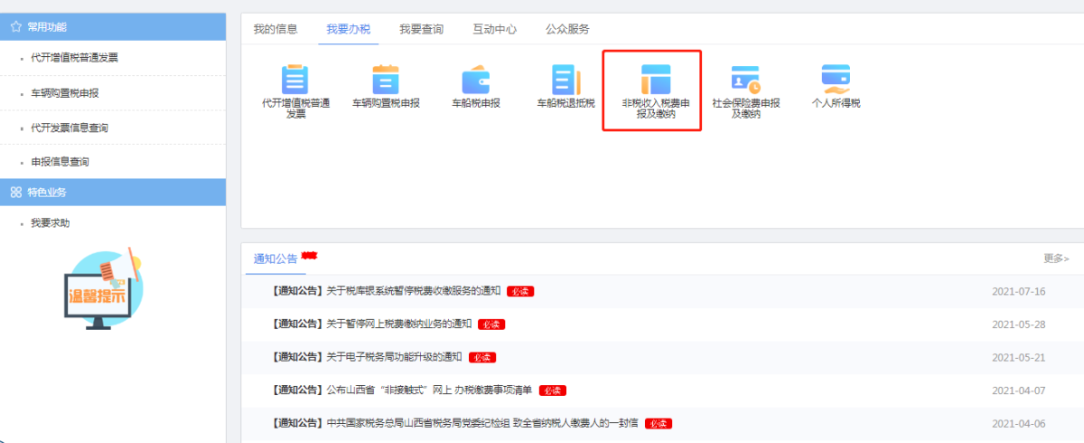Go to the 公众服务 tab
The width and height of the screenshot is (1084, 443).
(x=567, y=29)
